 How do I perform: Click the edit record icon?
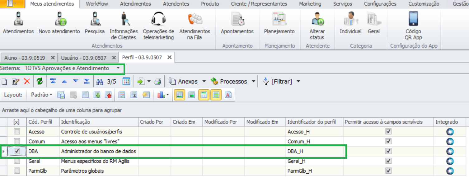click(16, 82)
